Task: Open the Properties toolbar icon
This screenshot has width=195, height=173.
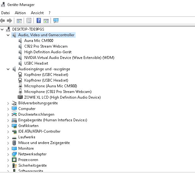Action: click(x=29, y=20)
